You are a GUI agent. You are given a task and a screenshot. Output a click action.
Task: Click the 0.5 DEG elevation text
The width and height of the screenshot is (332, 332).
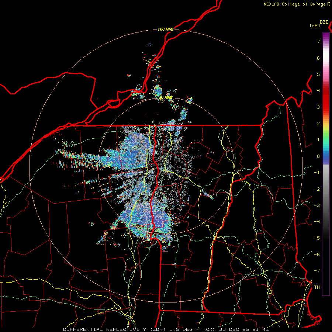click(x=181, y=329)
